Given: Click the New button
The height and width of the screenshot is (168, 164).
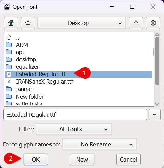Looking at the screenshot, I should click(82, 160).
